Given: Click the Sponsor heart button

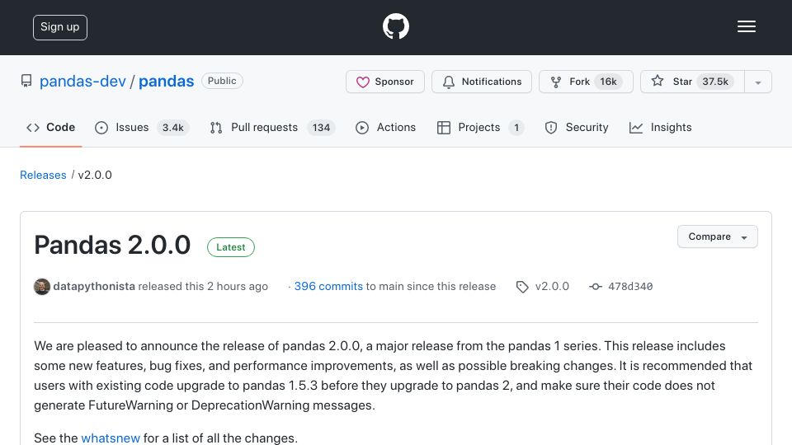Looking at the screenshot, I should pyautogui.click(x=385, y=82).
